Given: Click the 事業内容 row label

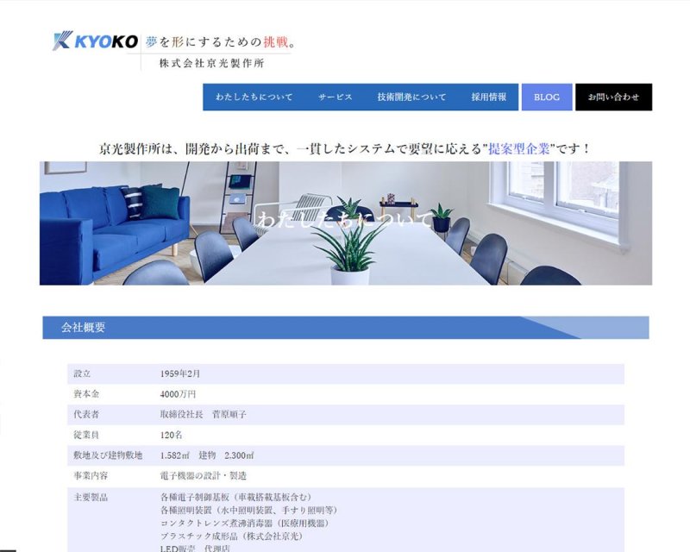Looking at the screenshot, I should pos(91,476).
